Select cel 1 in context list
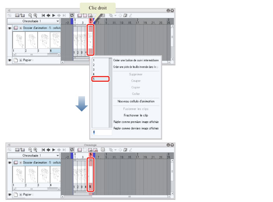 tap(100, 60)
